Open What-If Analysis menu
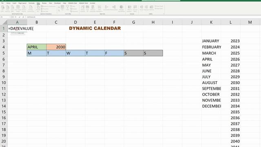This screenshot has height=147, width=261. [129, 8]
